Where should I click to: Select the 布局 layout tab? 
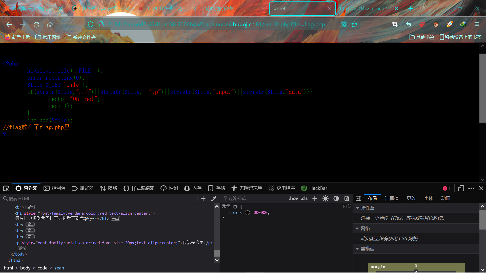click(372, 198)
